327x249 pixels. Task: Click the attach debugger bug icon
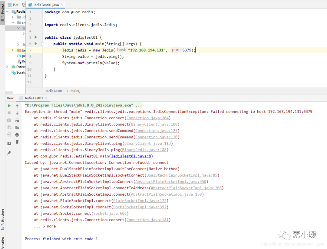pyautogui.click(x=9, y=127)
